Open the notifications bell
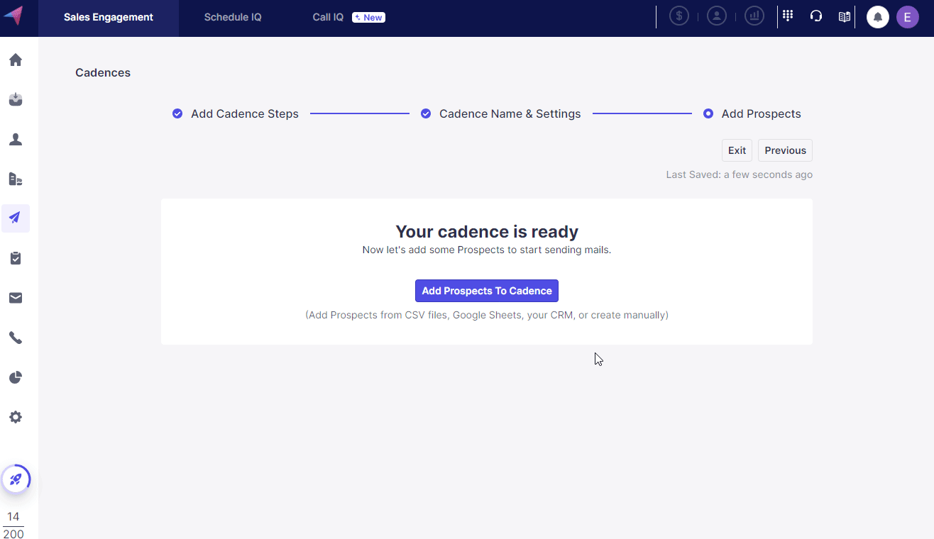The width and height of the screenshot is (934, 539). click(878, 17)
